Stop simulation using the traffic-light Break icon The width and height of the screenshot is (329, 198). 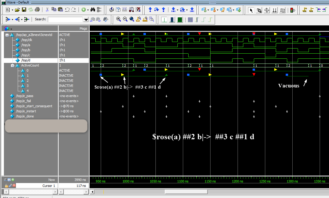tap(291, 10)
